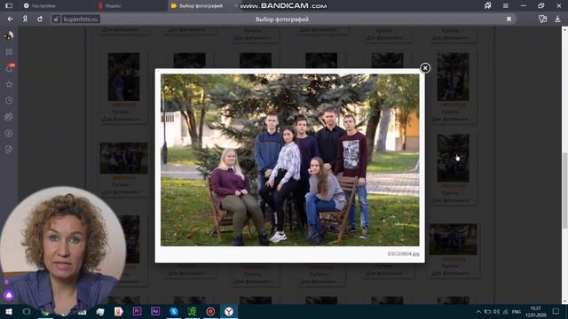Image resolution: width=568 pixels, height=319 pixels.
Task: Open the Windows Start menu
Action: [x=8, y=311]
